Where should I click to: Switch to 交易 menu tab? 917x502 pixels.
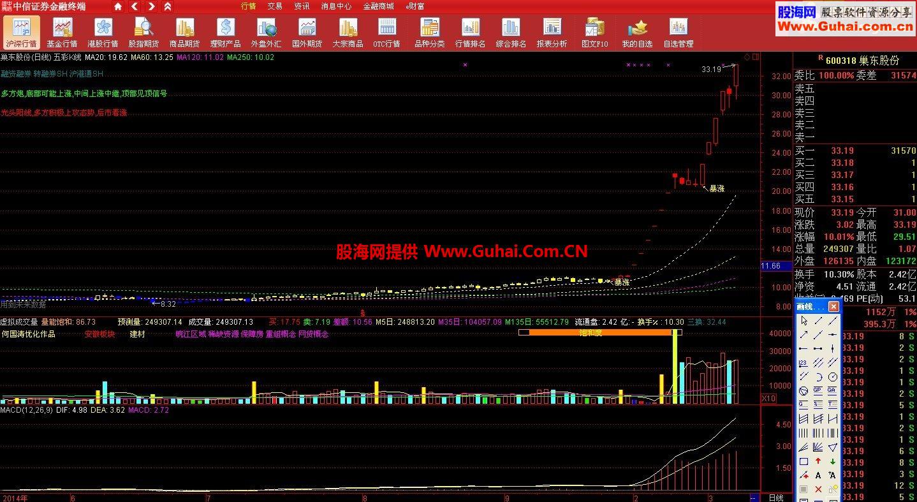[275, 6]
